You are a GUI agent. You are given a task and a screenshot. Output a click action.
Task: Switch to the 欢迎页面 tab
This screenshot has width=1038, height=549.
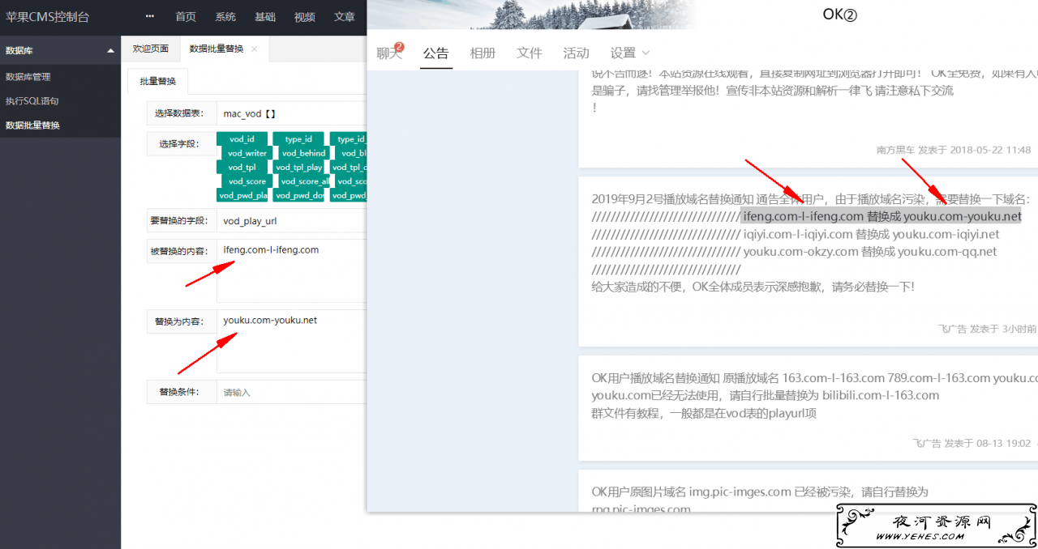click(151, 49)
